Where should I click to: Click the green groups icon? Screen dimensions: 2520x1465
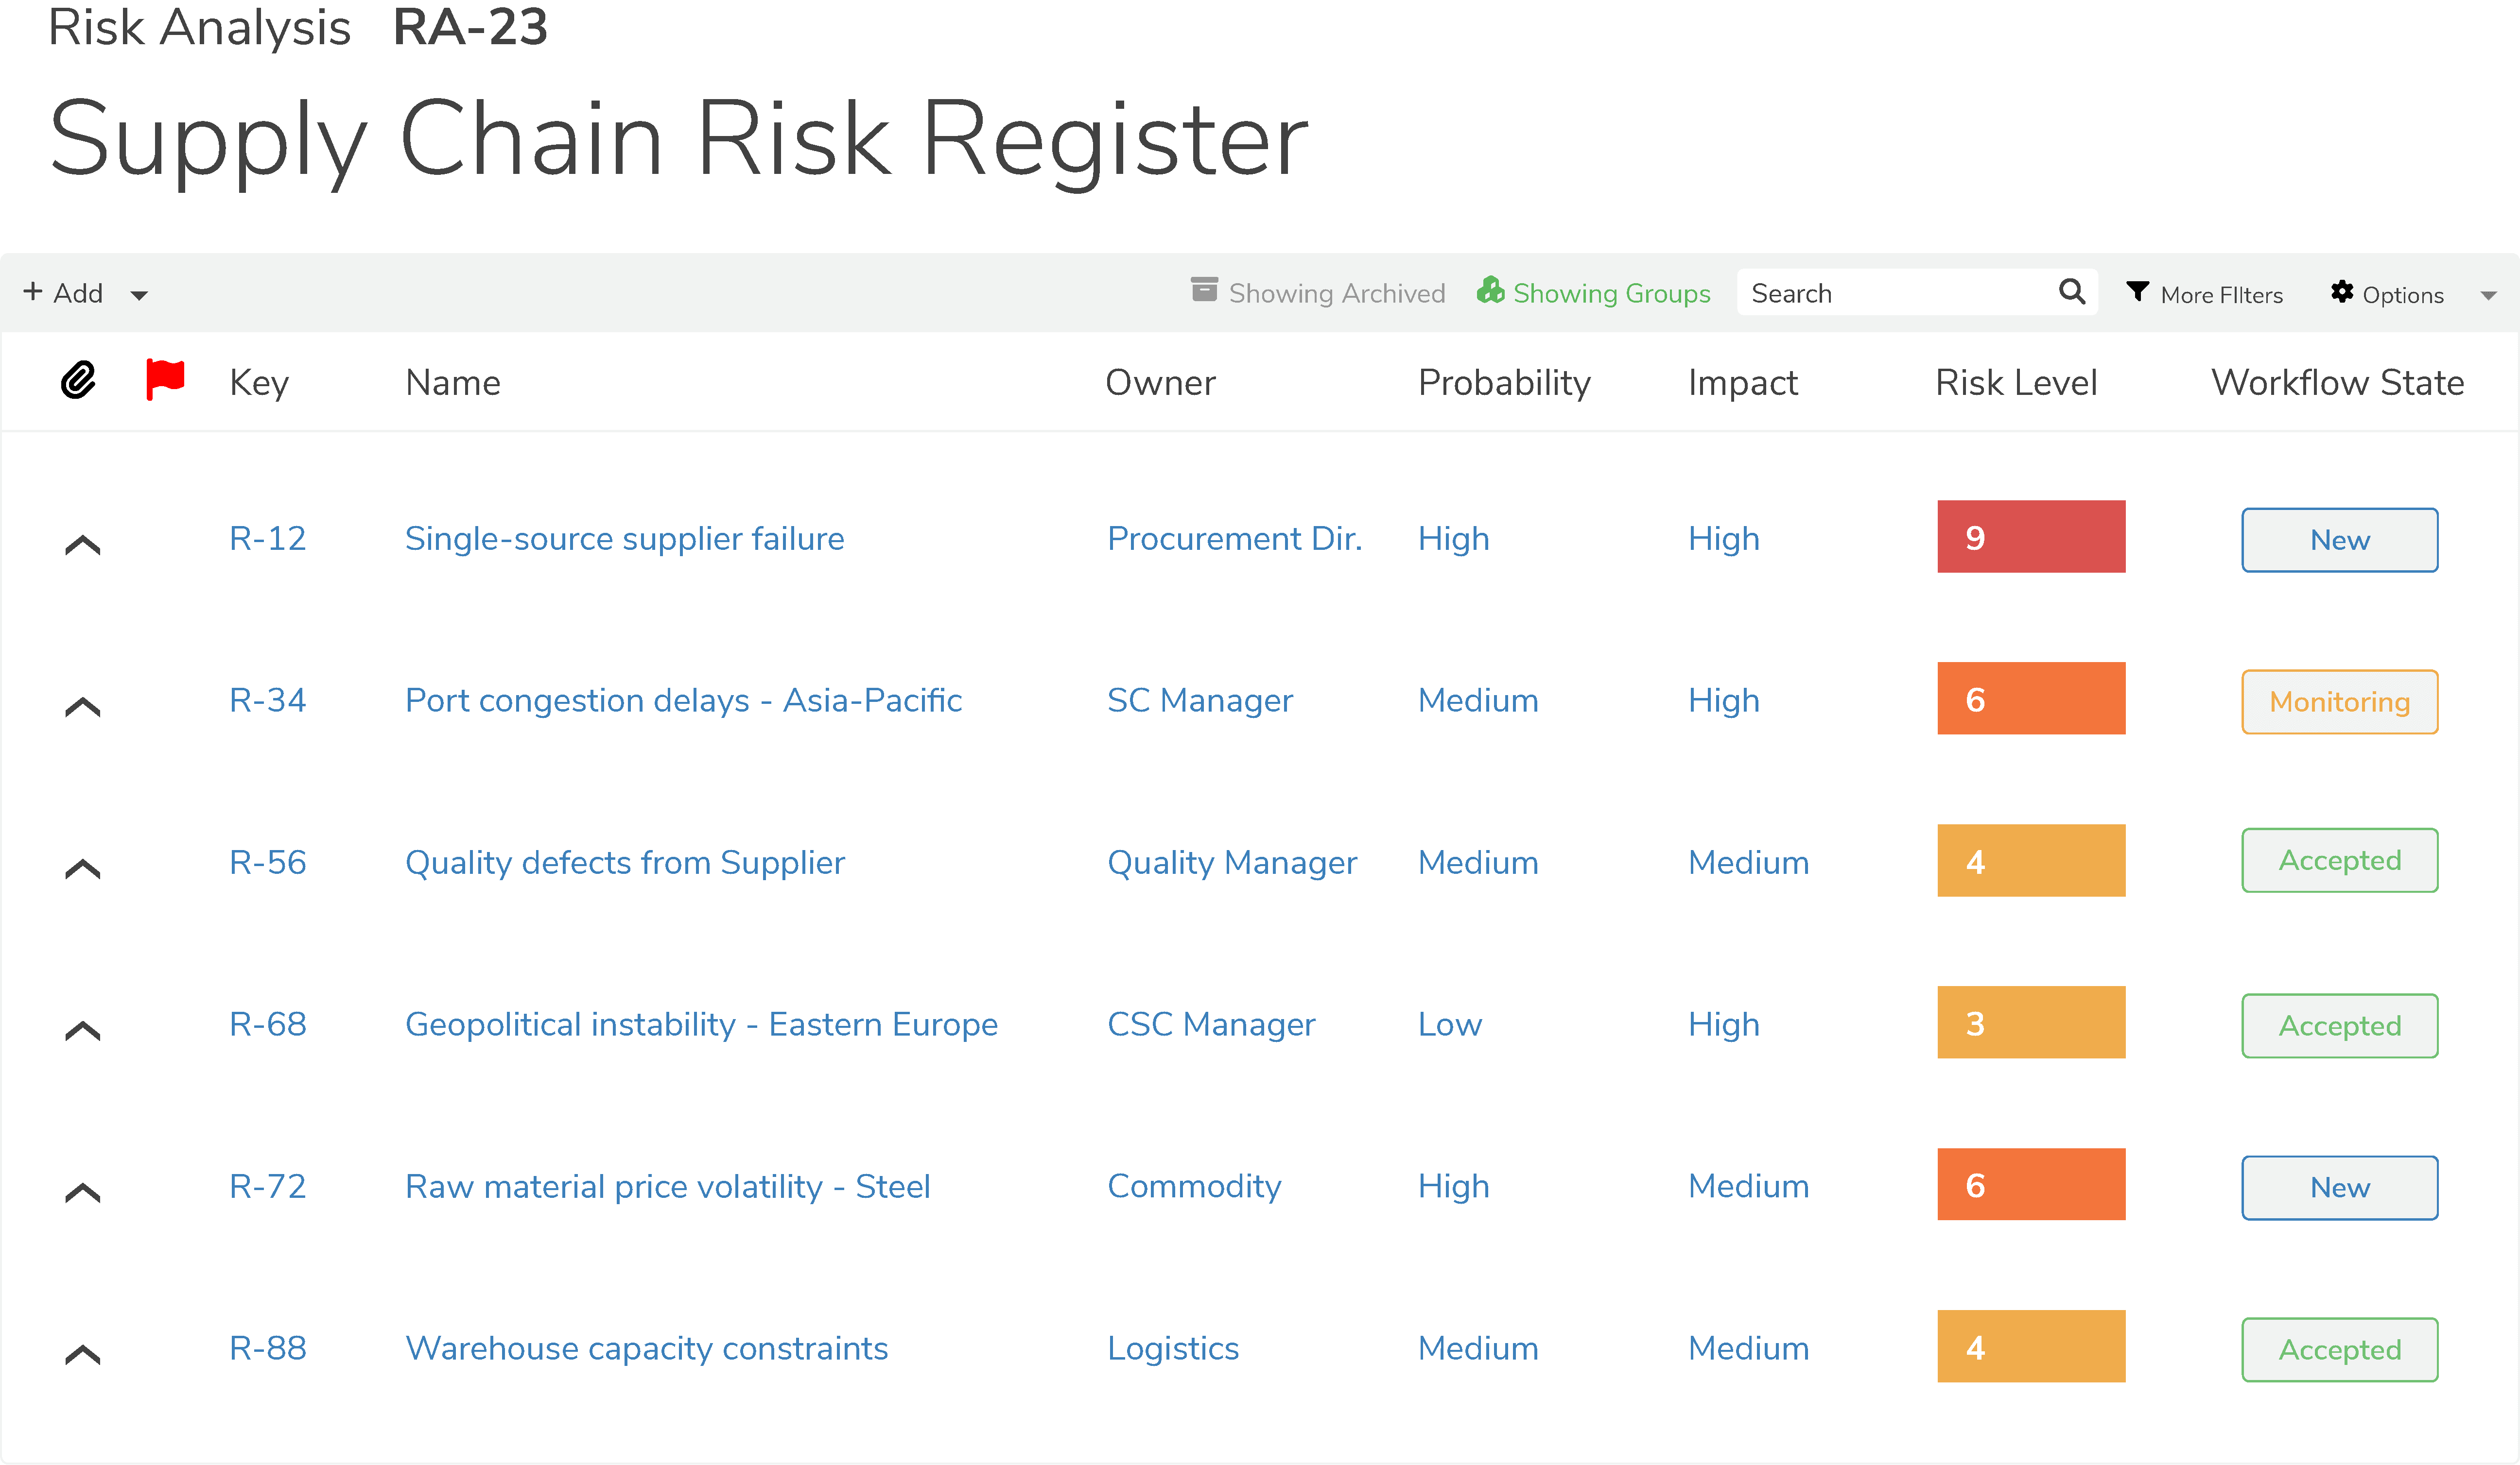pyautogui.click(x=1490, y=291)
